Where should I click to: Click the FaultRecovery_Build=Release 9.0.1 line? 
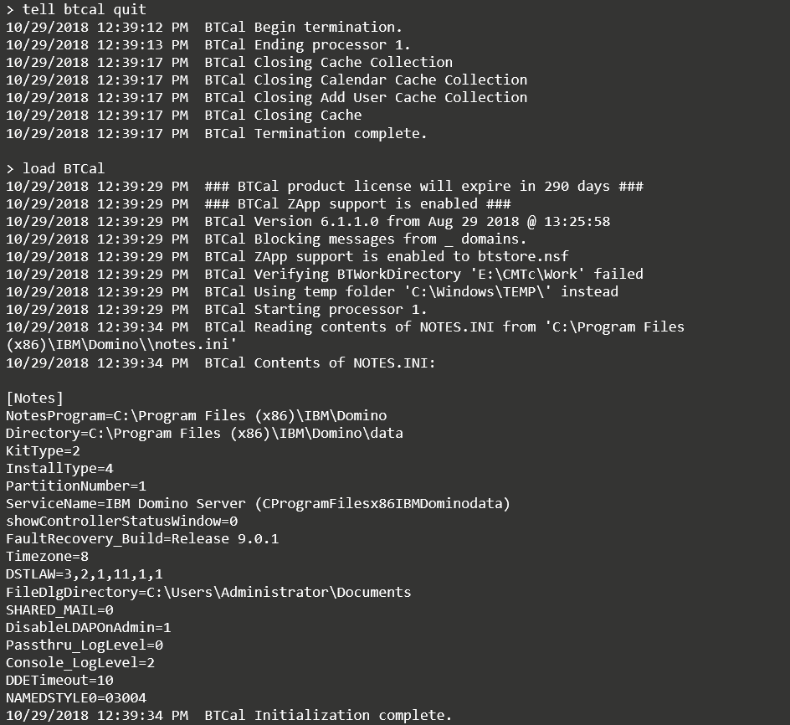click(142, 538)
